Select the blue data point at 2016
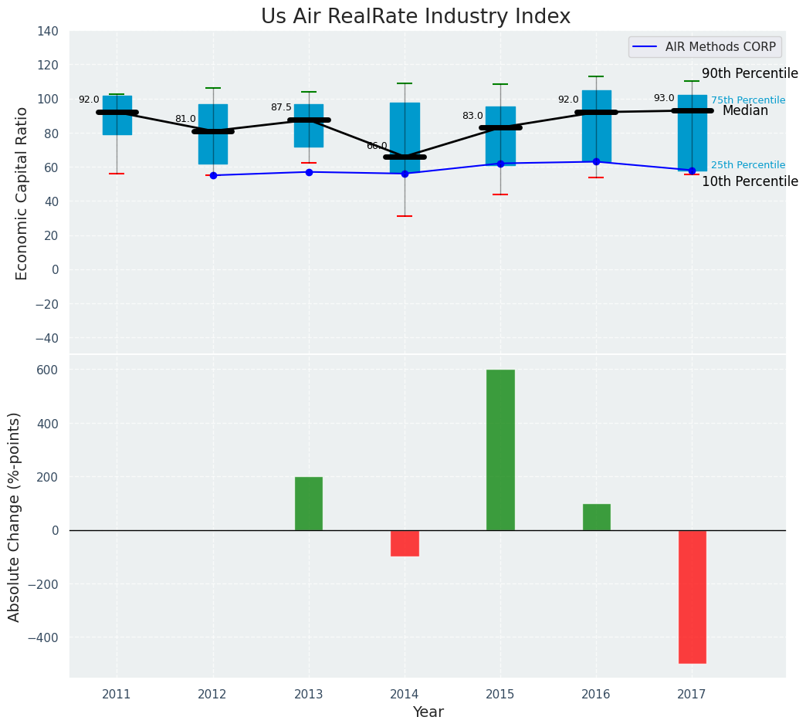 (596, 161)
